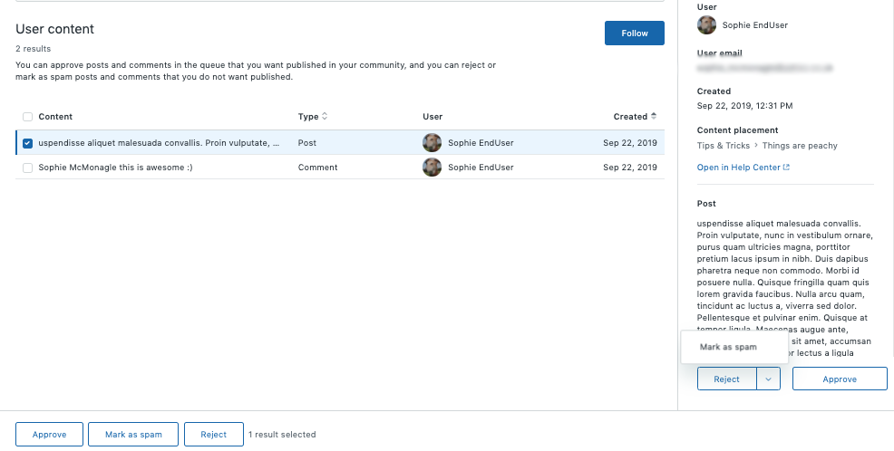Choose Mark as spam from the popup menu
894x451 pixels.
[728, 347]
